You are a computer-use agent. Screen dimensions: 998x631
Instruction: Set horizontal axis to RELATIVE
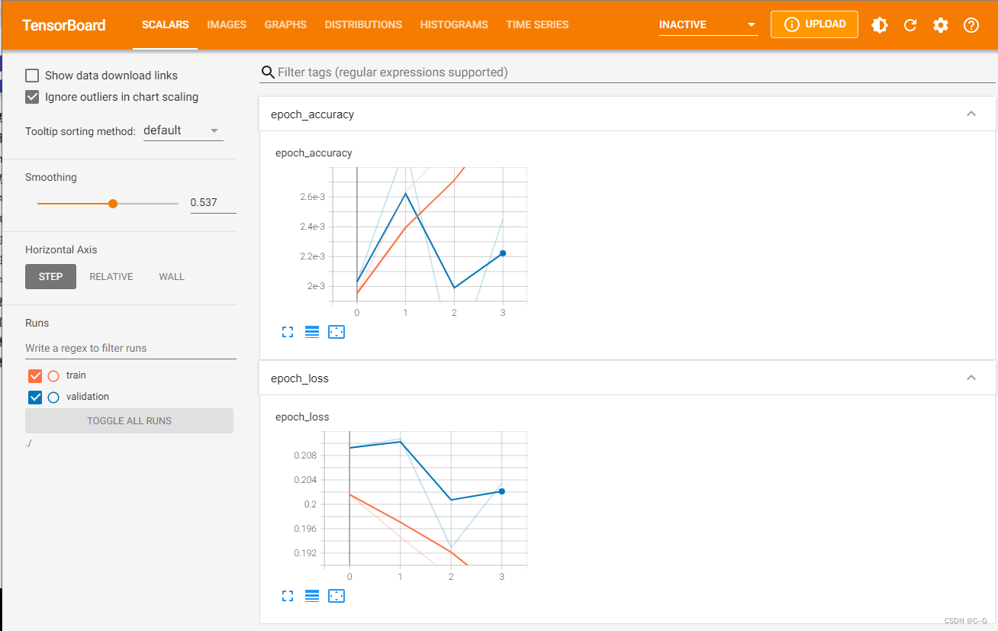click(x=111, y=276)
